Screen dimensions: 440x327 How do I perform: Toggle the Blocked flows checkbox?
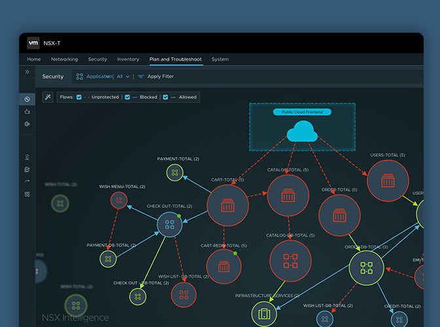coord(128,97)
